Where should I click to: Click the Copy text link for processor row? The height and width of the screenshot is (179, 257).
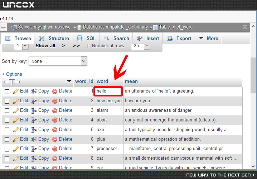[x=44, y=149]
